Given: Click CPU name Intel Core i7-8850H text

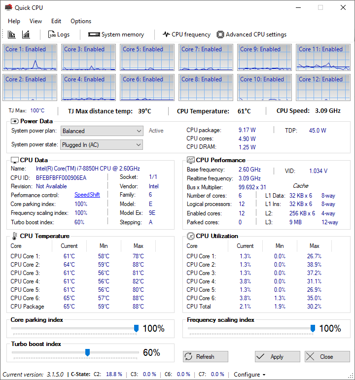Looking at the screenshot, I should click(x=88, y=169).
